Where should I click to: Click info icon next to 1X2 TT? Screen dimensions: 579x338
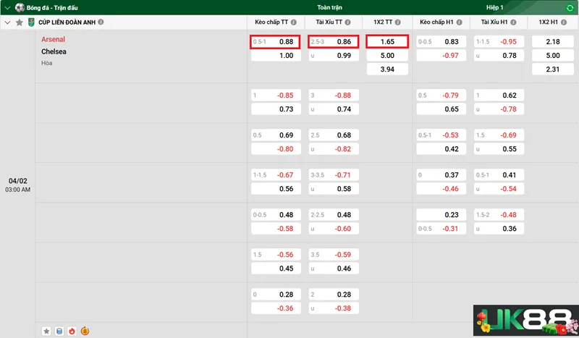tap(399, 22)
